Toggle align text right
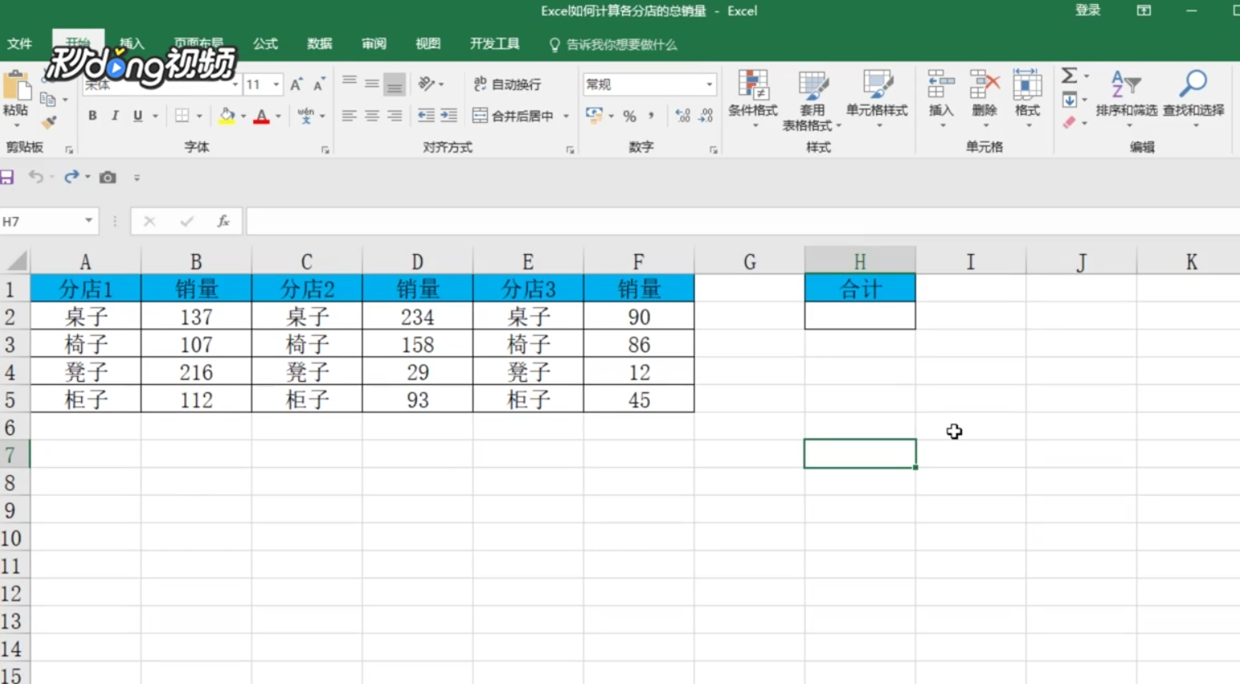Screen dimensions: 1240x684 pos(394,116)
